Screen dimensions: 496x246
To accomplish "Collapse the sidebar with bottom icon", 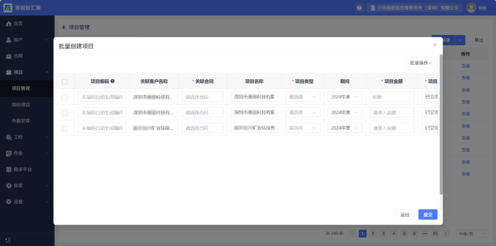I will (x=8, y=240).
